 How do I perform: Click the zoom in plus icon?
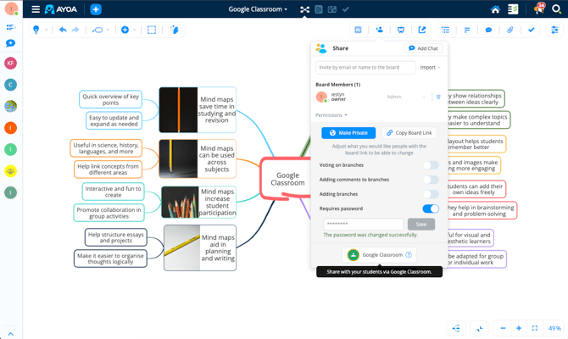click(519, 328)
